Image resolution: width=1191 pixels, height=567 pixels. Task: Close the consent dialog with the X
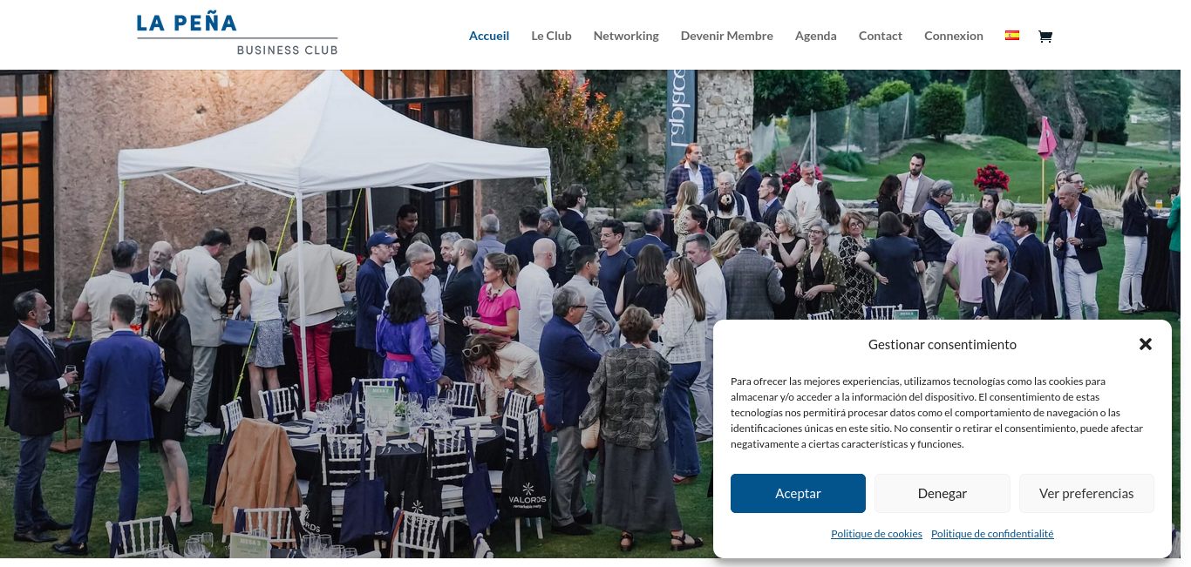pos(1146,344)
